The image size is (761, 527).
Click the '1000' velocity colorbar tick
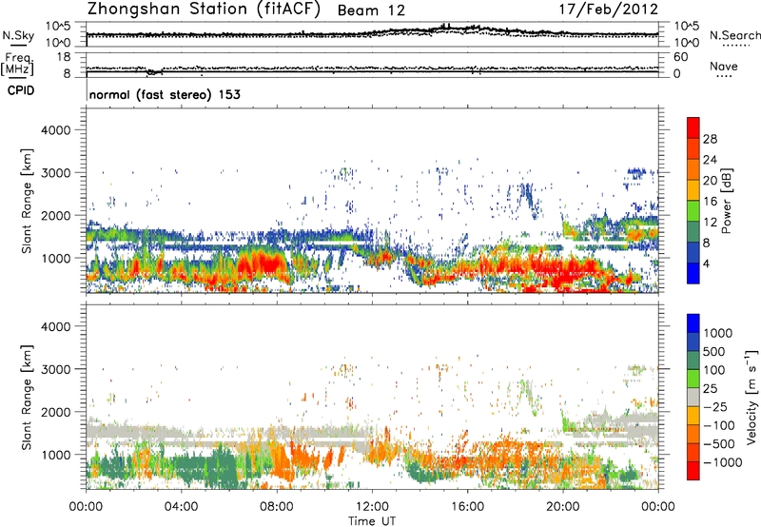point(717,333)
